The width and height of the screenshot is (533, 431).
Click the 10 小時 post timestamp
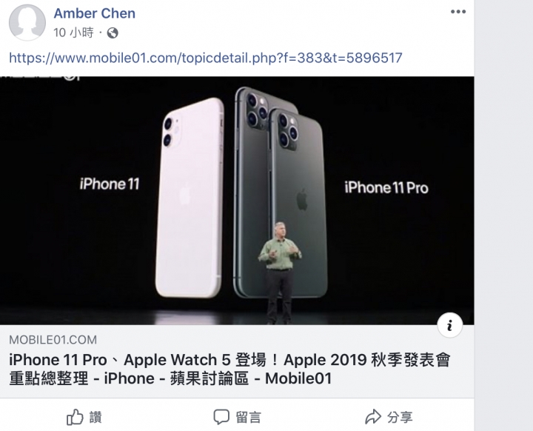[x=73, y=33]
